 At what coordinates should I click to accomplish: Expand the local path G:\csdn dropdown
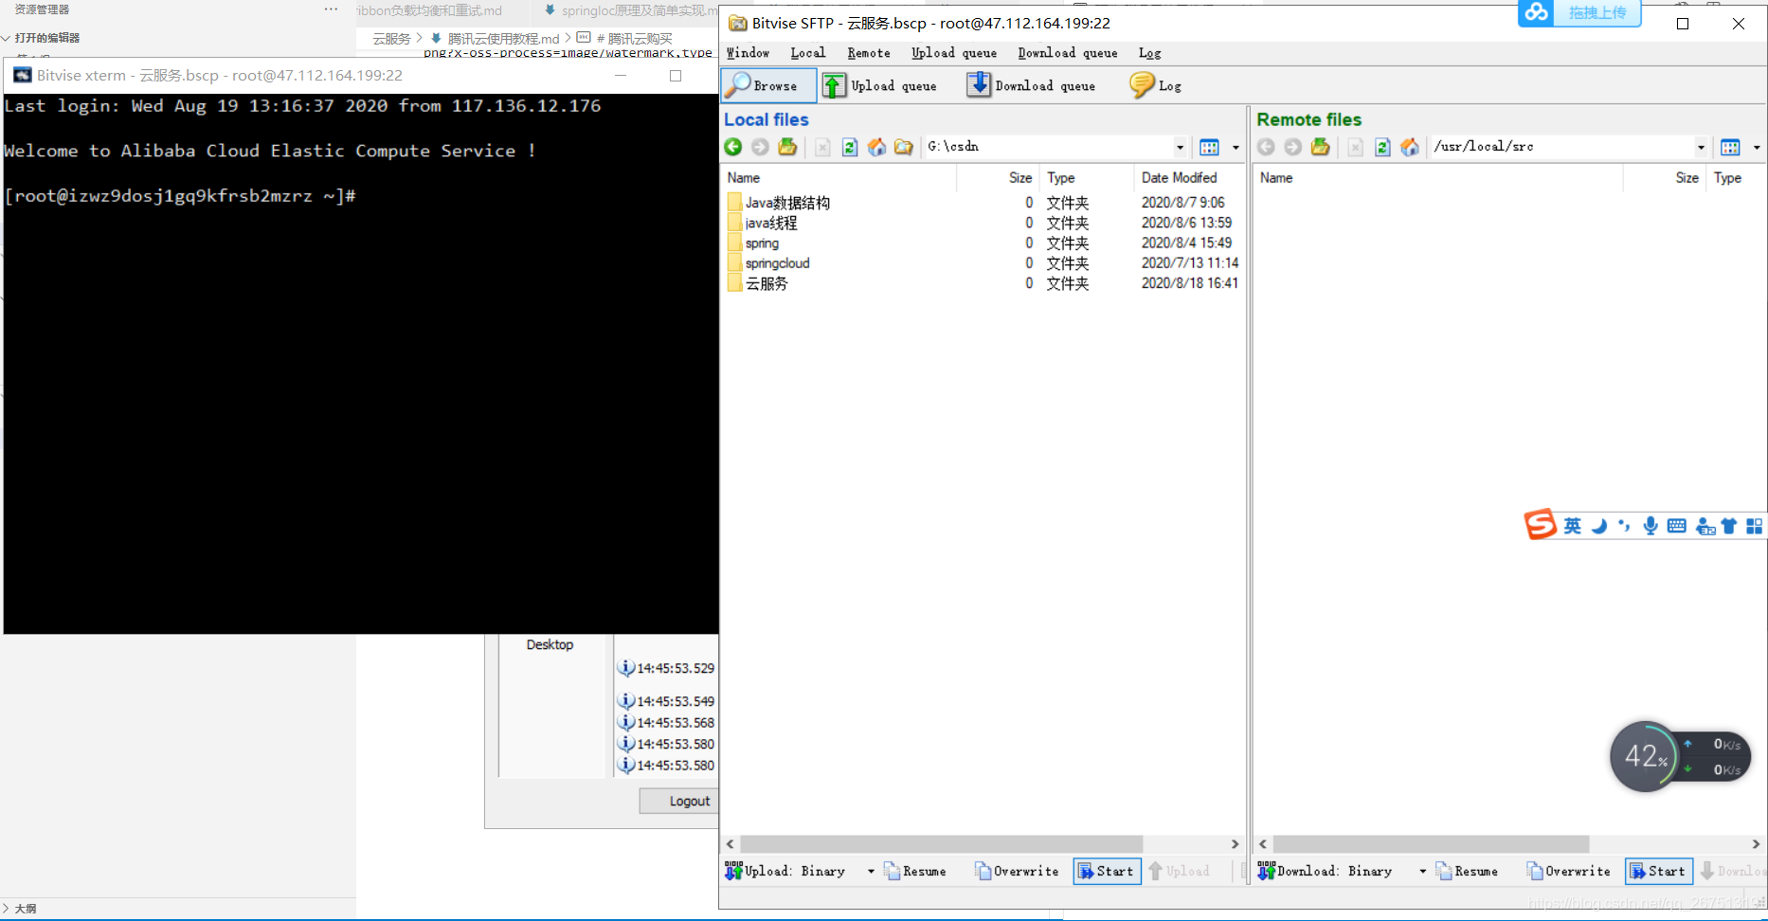pos(1180,147)
